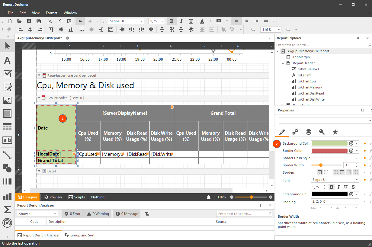Viewport: 372px width, 247px height.
Task: Collapse the PageHeader band
Action: point(39,75)
